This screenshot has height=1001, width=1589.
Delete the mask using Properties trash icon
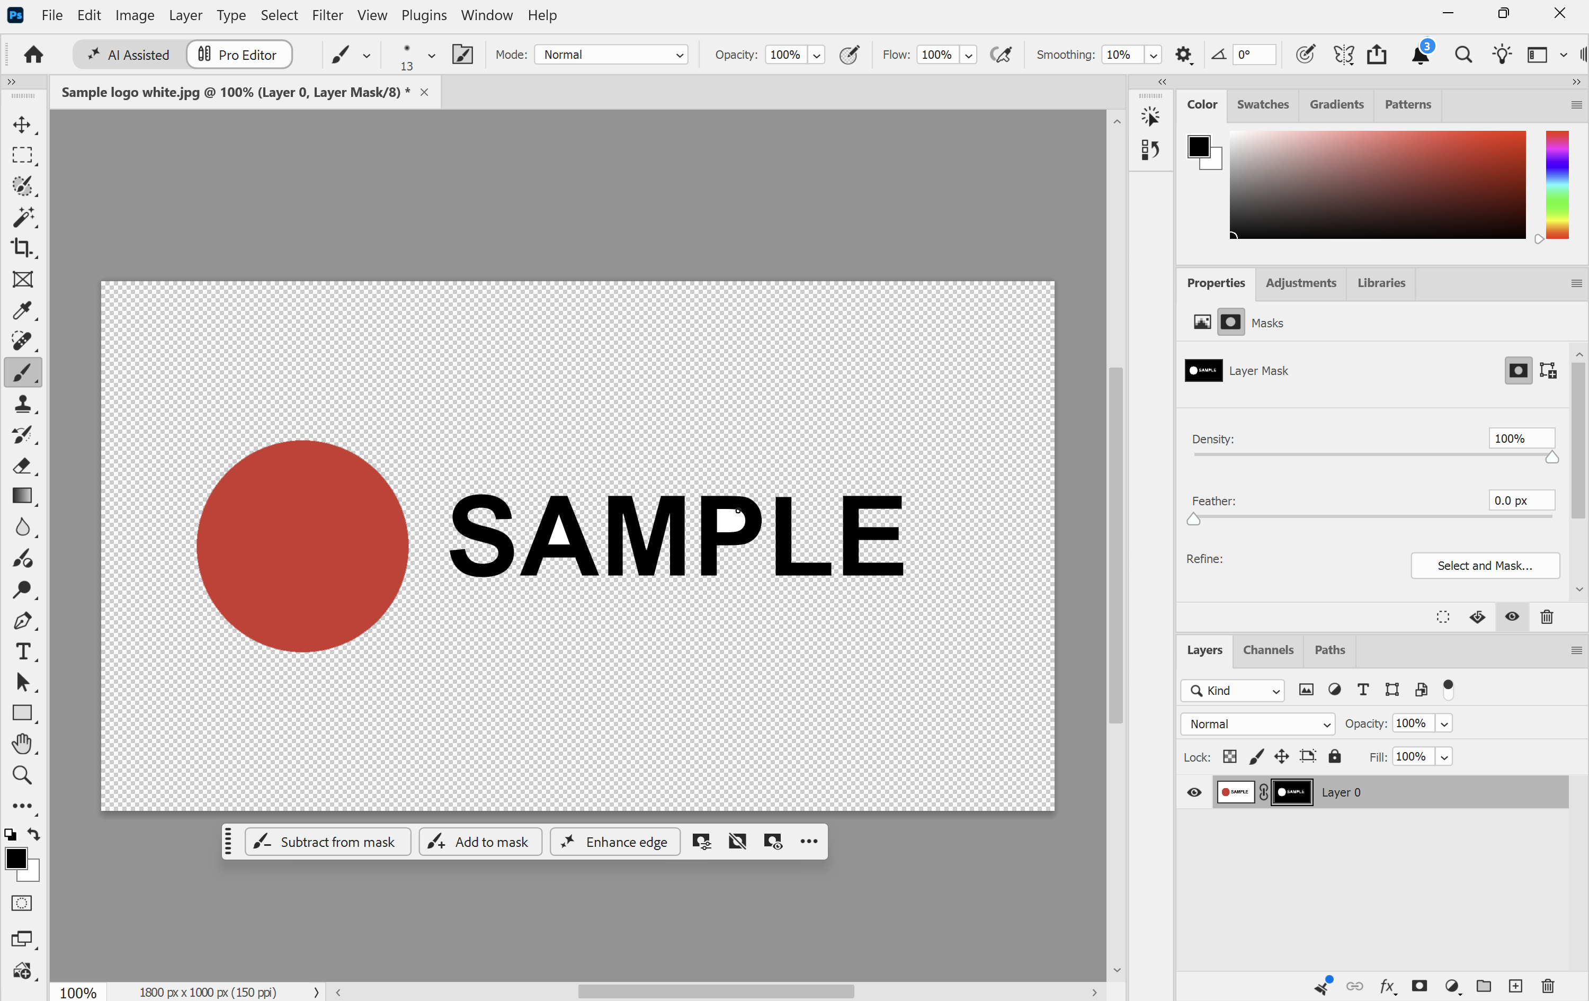(x=1547, y=617)
